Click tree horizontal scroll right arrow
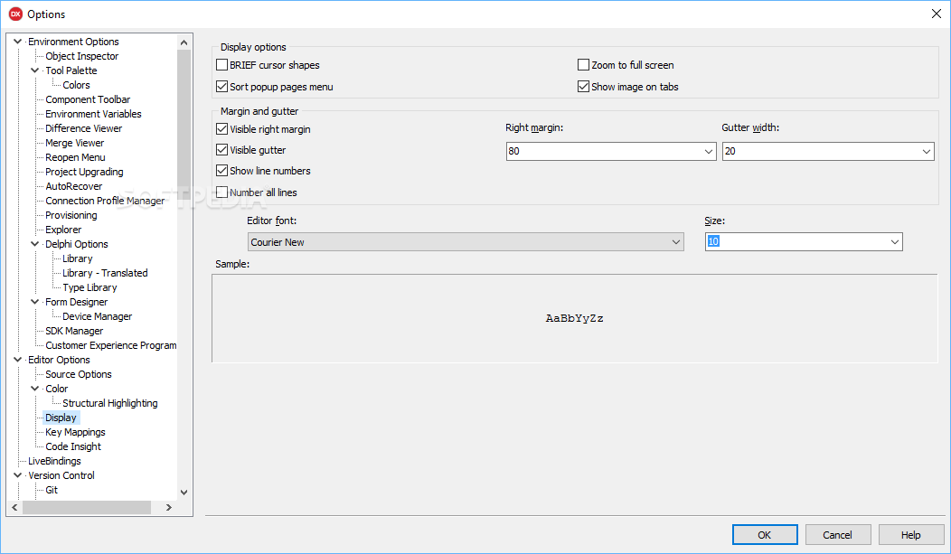The height and width of the screenshot is (554, 951). pos(169,507)
